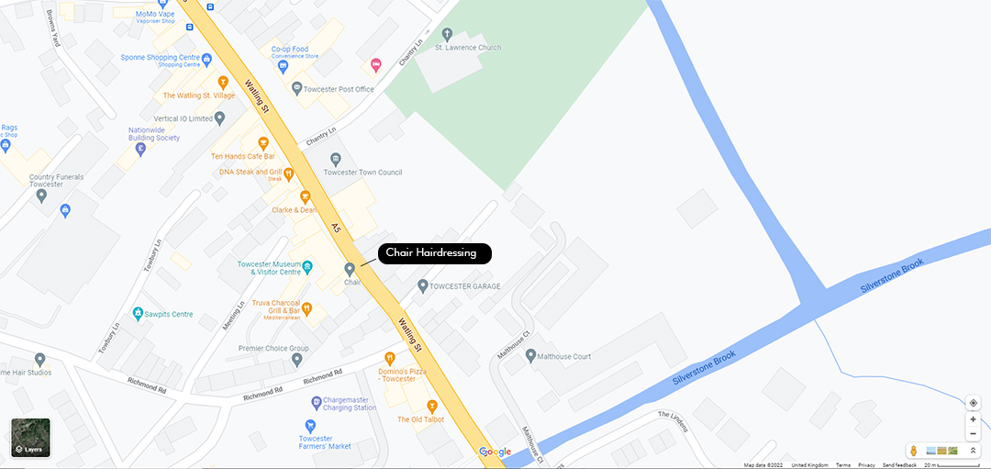Select the Towcester Garage pin
Image resolution: width=991 pixels, height=469 pixels.
423,286
